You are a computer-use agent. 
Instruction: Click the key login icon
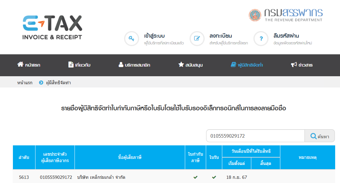[x=131, y=39]
